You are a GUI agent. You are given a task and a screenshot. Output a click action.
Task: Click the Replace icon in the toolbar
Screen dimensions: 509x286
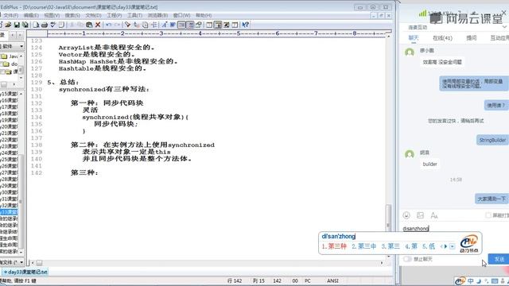[136, 25]
